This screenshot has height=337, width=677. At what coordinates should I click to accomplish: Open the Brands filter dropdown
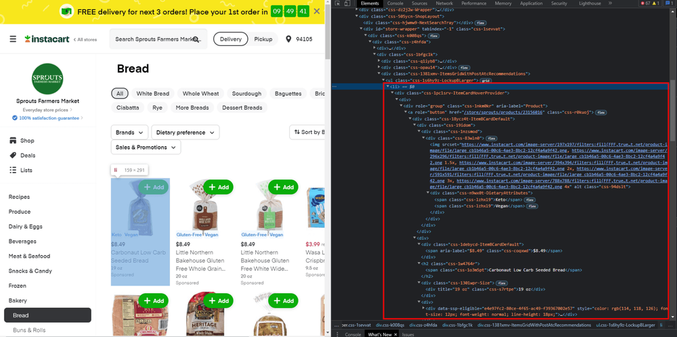click(129, 133)
